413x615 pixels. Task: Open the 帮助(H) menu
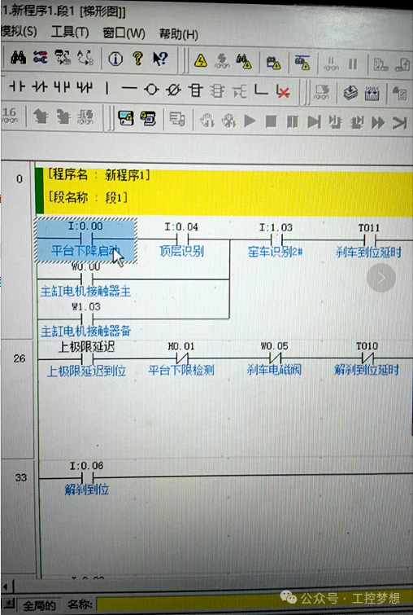point(179,34)
